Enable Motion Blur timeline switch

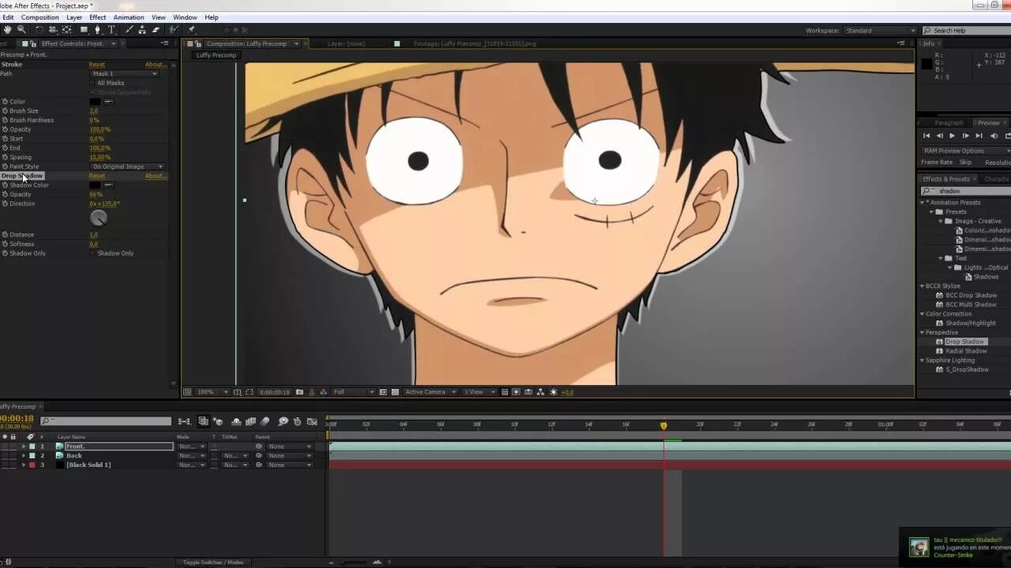pyautogui.click(x=265, y=422)
